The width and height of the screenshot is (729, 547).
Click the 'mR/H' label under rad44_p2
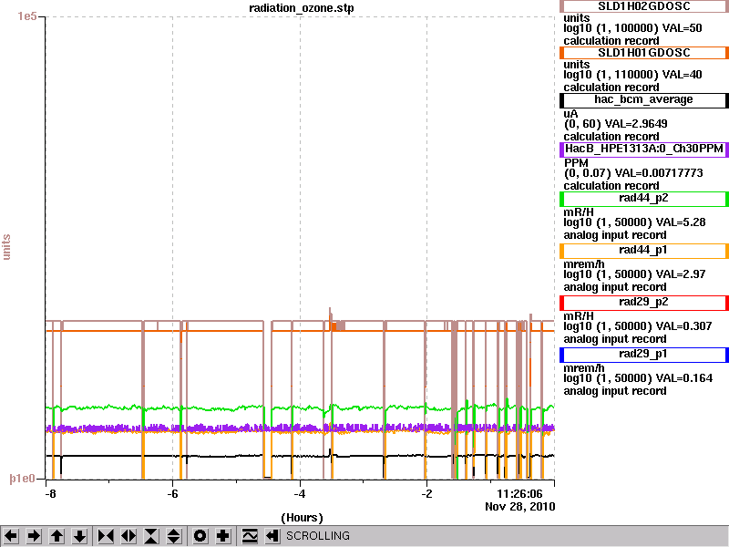(x=579, y=212)
